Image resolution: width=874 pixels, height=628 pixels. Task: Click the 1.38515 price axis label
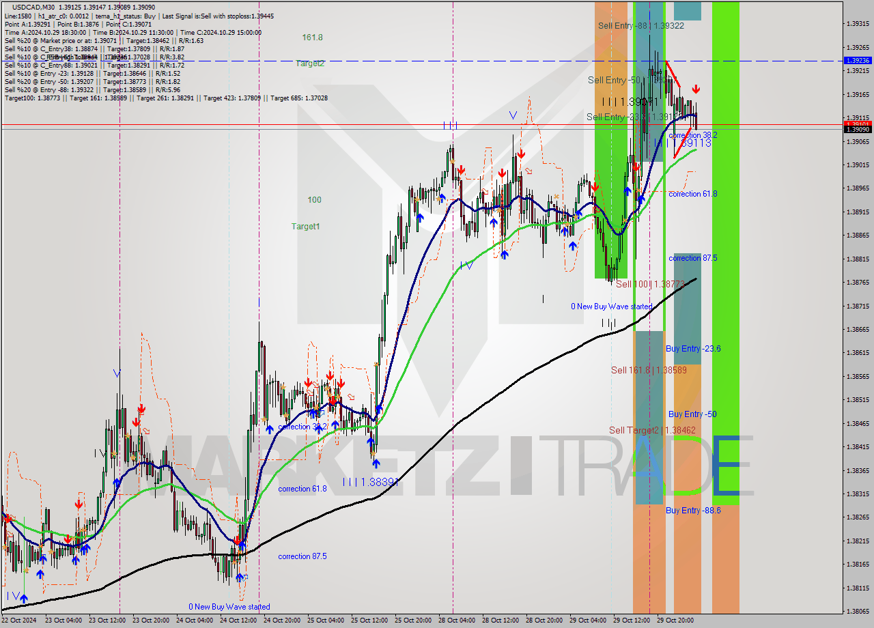[858, 399]
